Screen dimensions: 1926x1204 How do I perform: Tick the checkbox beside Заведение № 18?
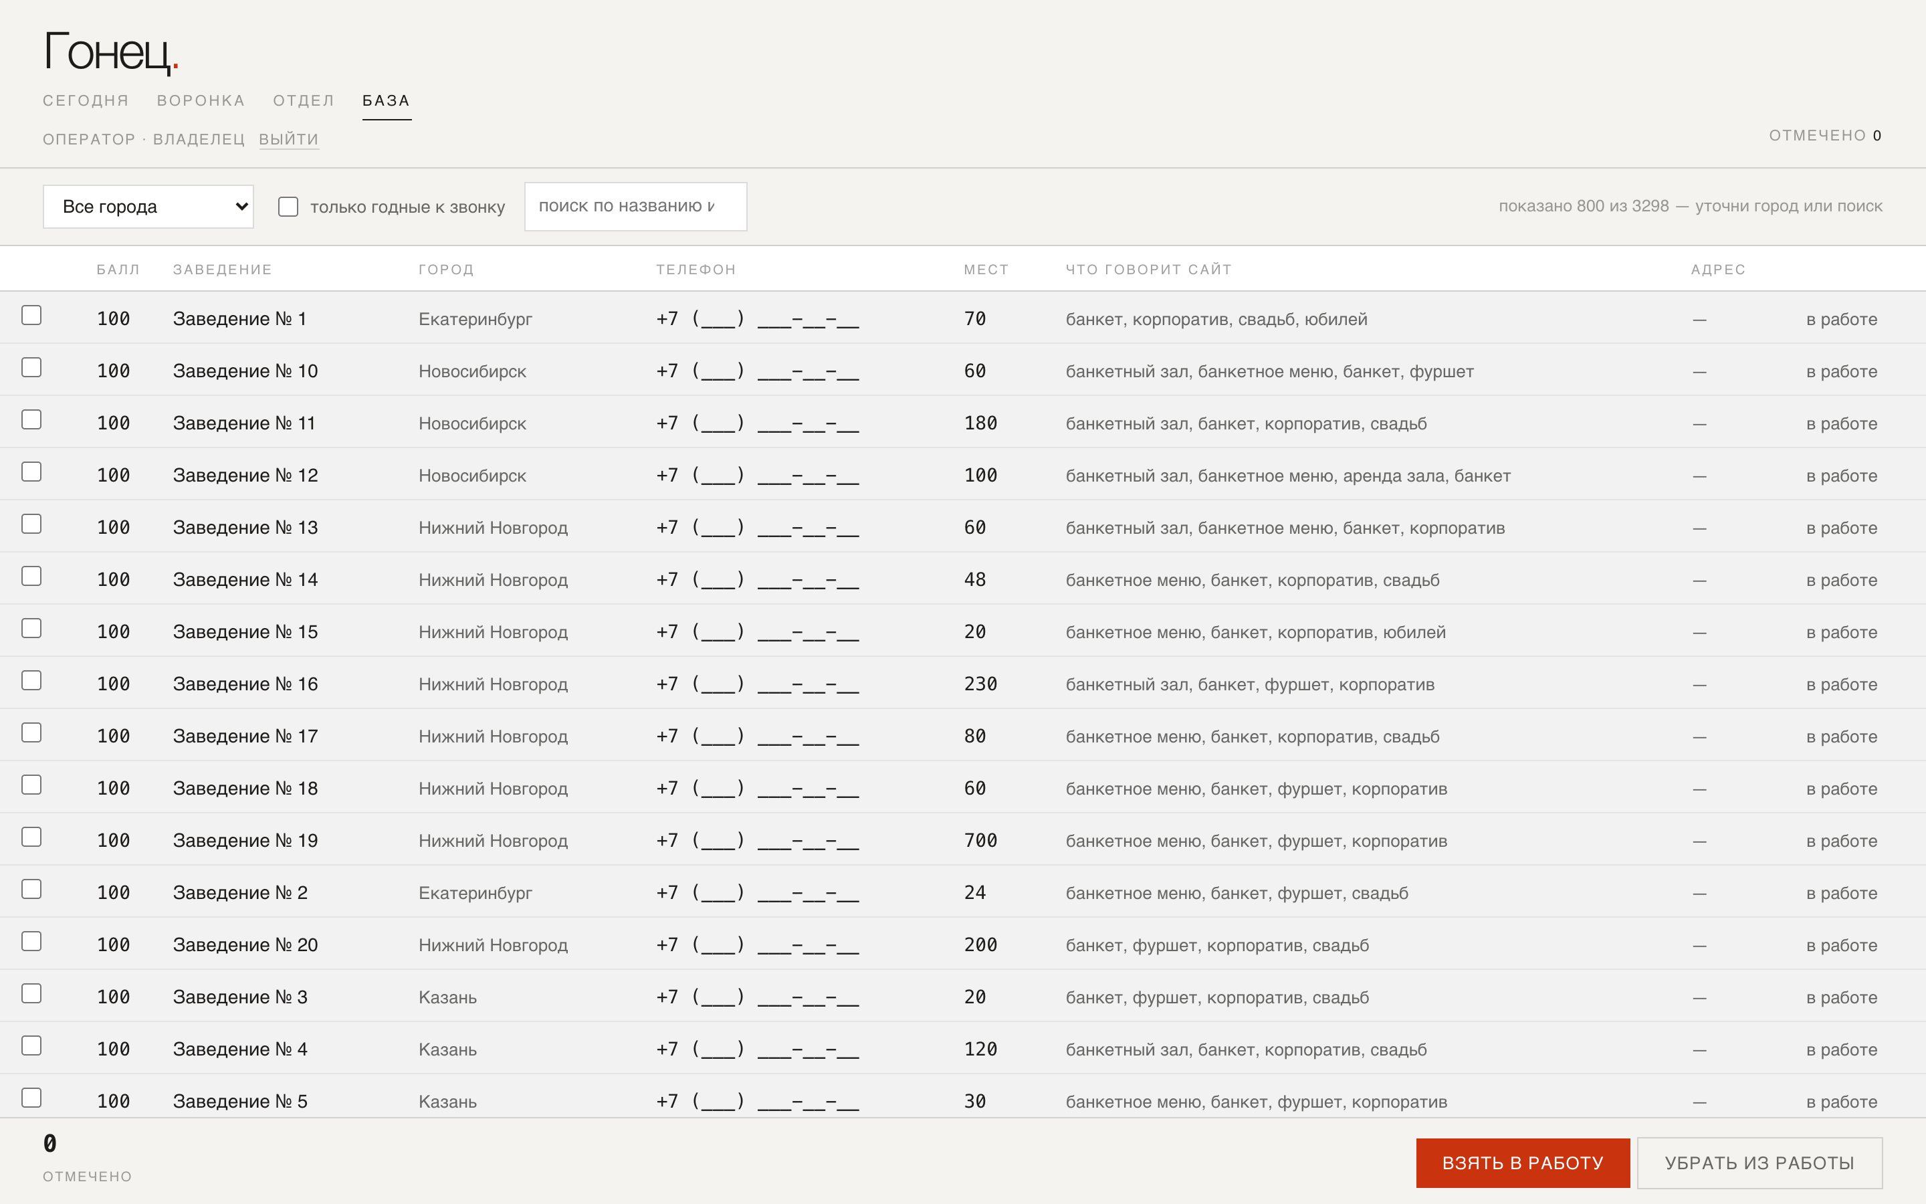(31, 785)
